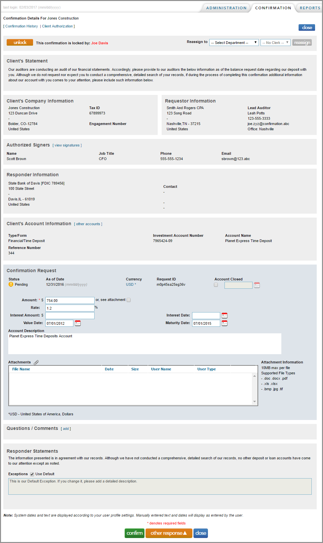Switch to the Administration tab
The image size is (323, 543).
226,8
